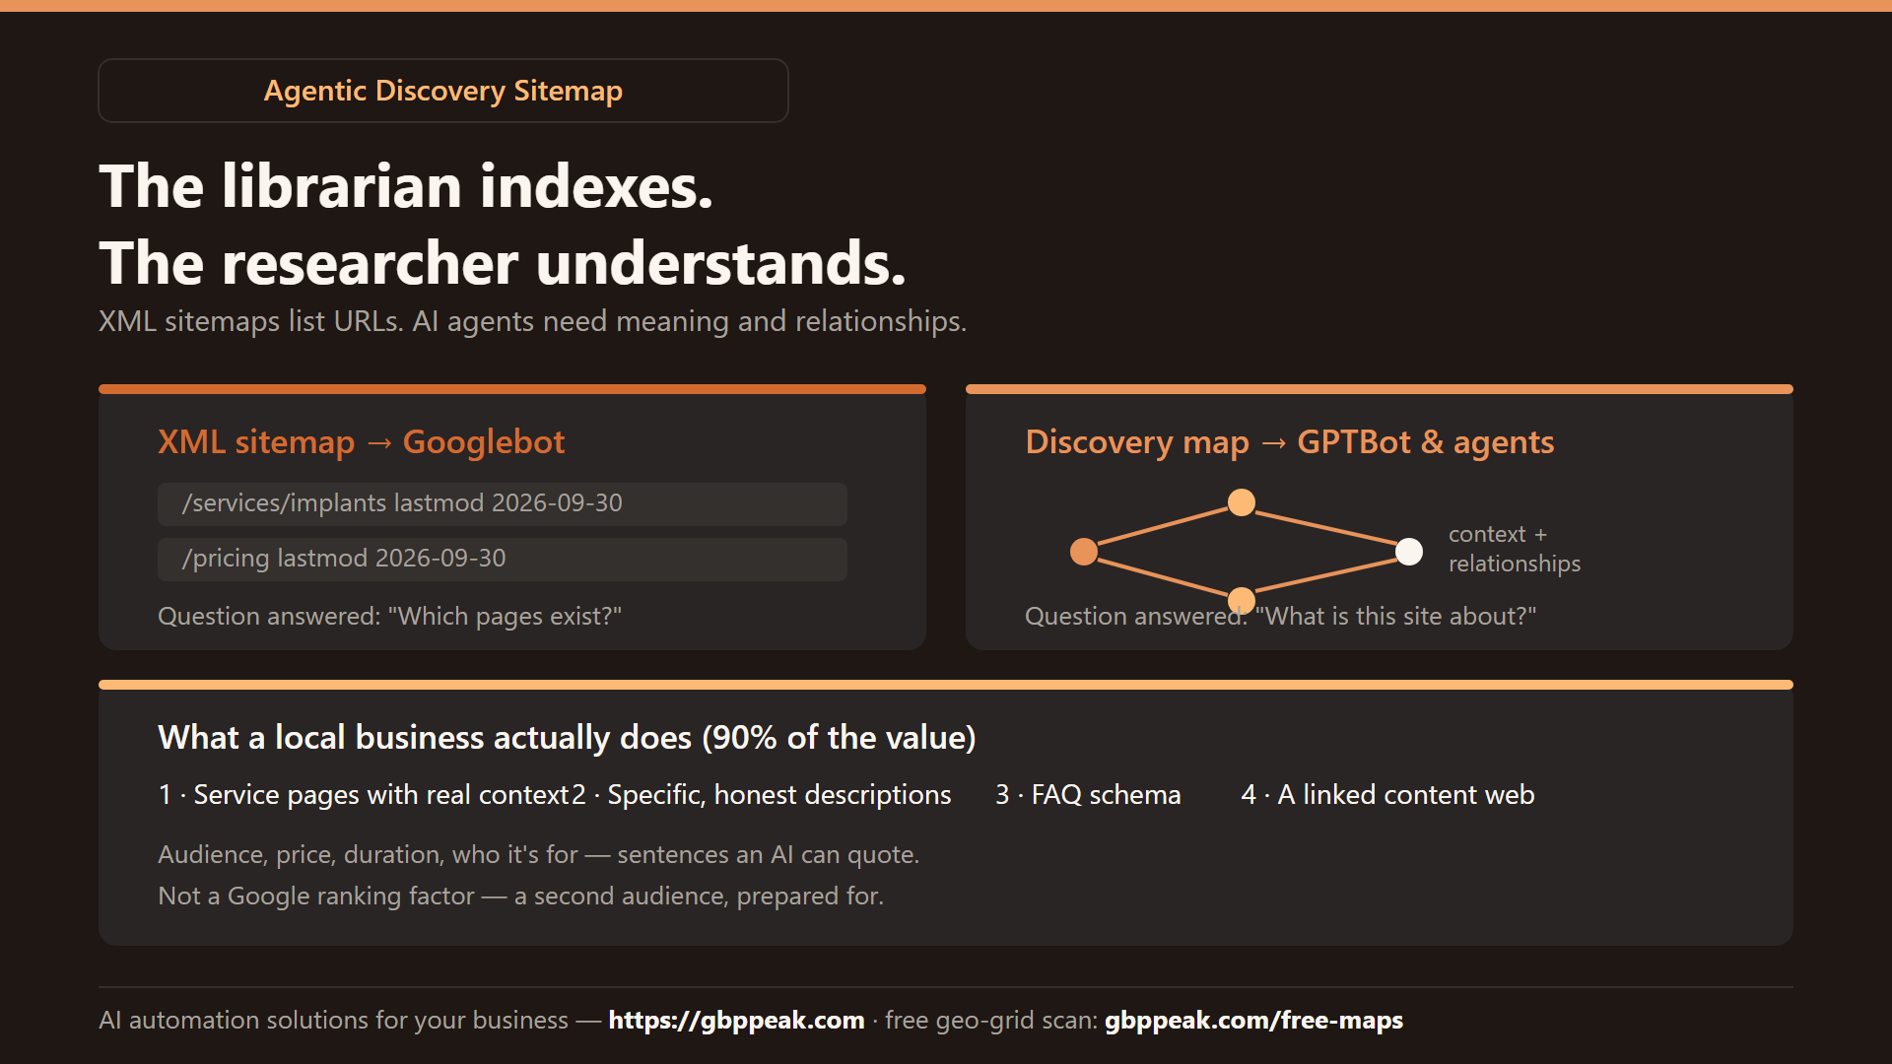Open the gbppeak.com/free-maps link
The width and height of the screenshot is (1892, 1064).
[1253, 1020]
